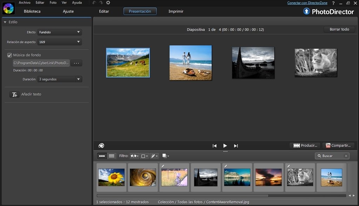Jump to the next slide
This screenshot has height=206, width=359.
click(236, 146)
